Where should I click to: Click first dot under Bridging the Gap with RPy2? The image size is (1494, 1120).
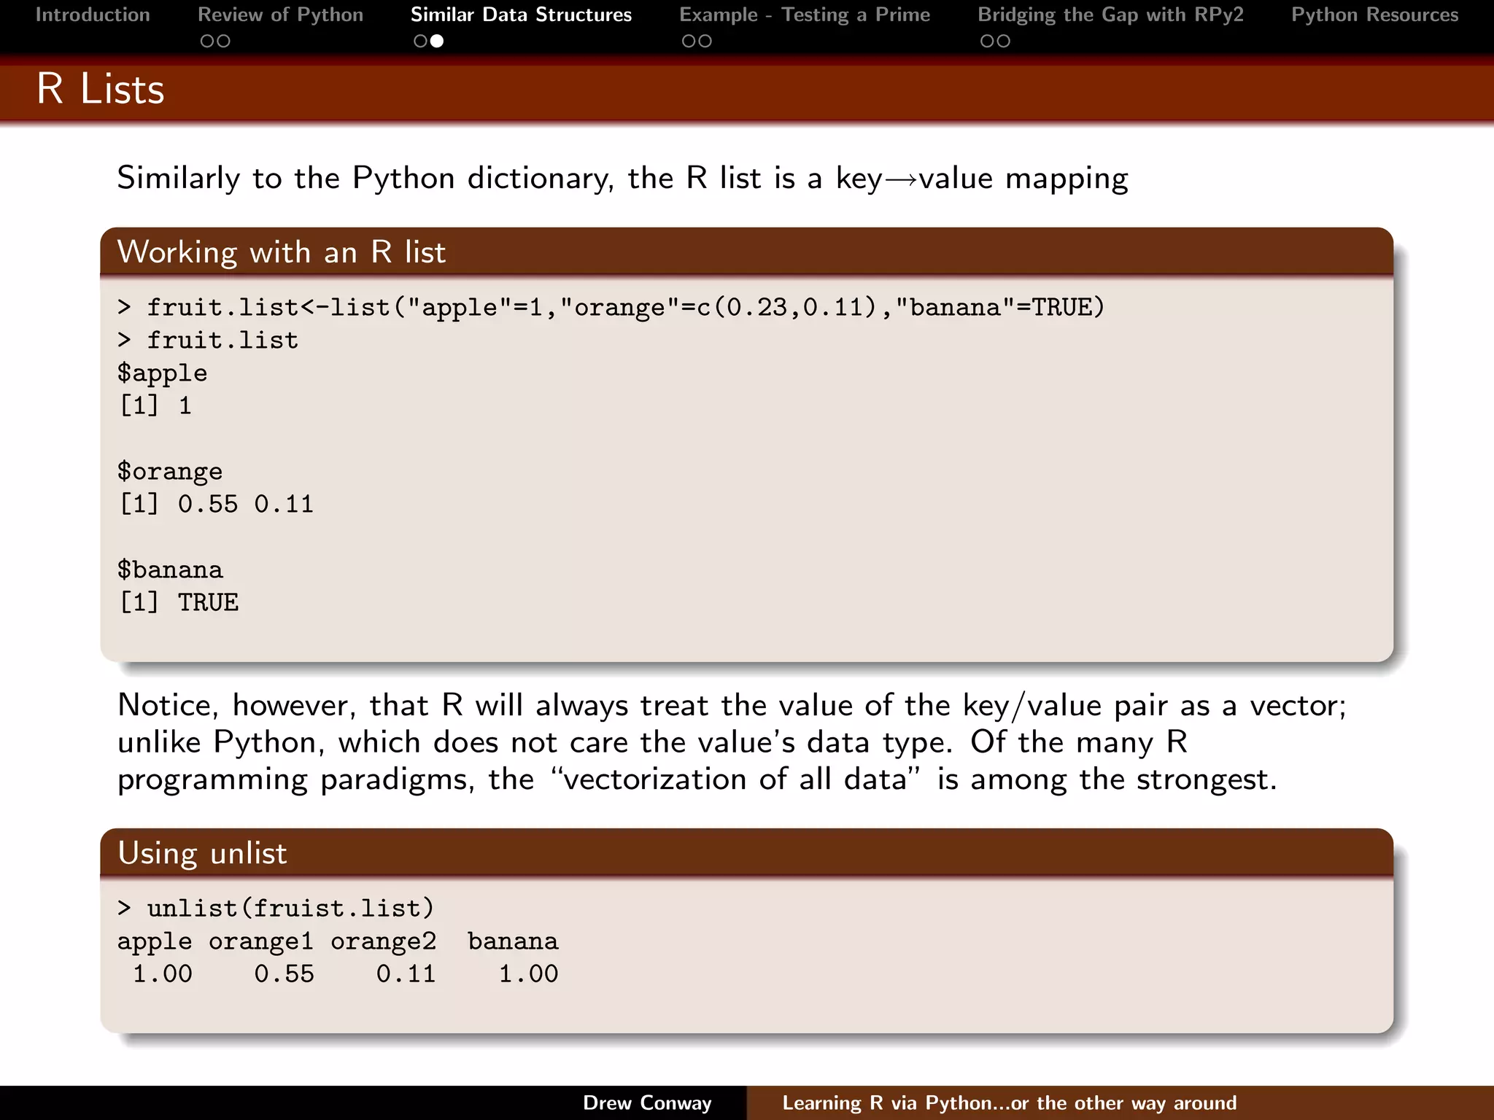pyautogui.click(x=987, y=42)
